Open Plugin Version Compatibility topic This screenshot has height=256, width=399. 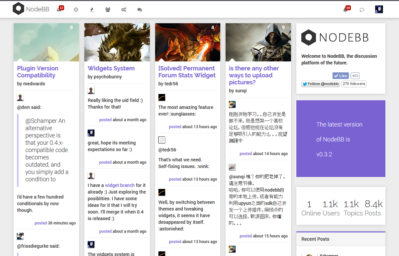38,72
